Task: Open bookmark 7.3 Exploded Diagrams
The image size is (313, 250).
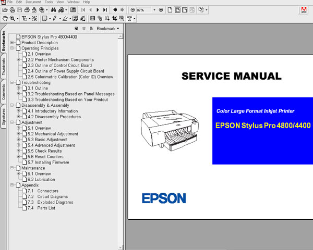Action: point(50,202)
